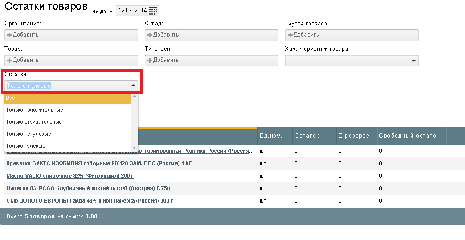Viewport: 465px width, 240px height.
Task: Click plus icon in Склад field
Action: click(x=150, y=35)
